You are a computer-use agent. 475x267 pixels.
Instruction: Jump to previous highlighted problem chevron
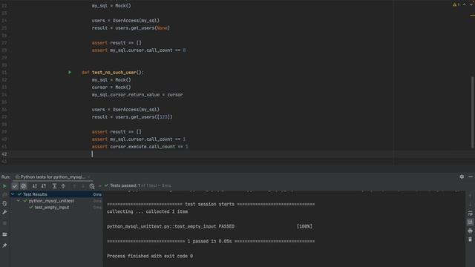[464, 4]
